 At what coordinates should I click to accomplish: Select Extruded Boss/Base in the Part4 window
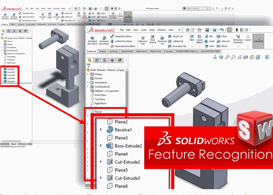(92, 40)
